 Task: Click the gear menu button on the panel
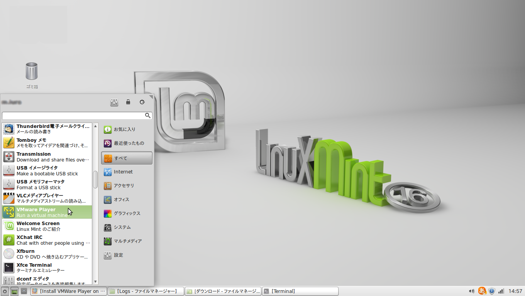pyautogui.click(x=5, y=291)
